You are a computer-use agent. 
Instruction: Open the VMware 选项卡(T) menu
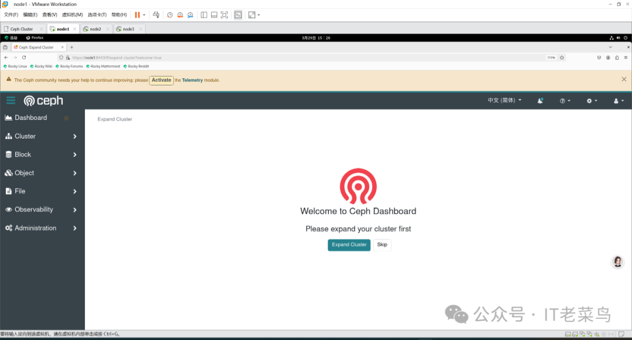(97, 15)
